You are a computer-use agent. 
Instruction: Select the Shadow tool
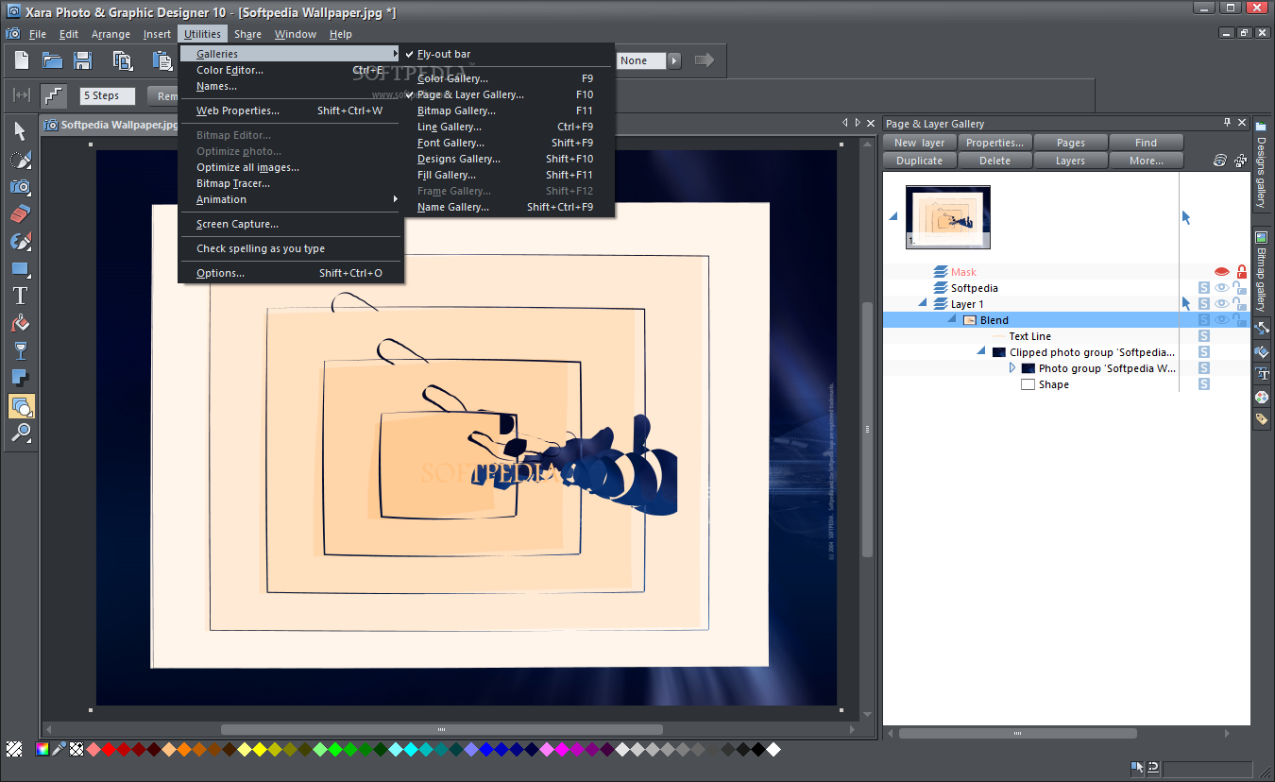[x=20, y=379]
